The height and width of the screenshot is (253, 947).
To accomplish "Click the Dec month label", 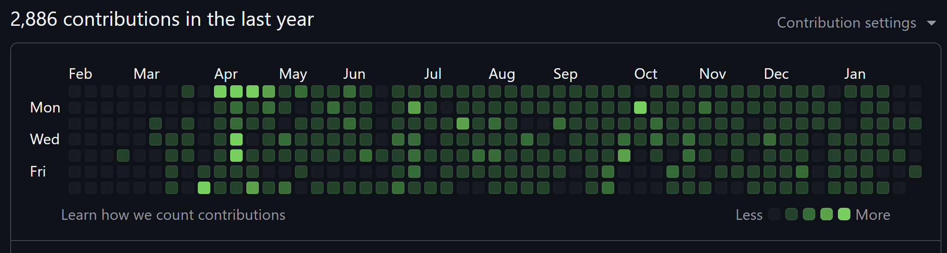I will [776, 74].
